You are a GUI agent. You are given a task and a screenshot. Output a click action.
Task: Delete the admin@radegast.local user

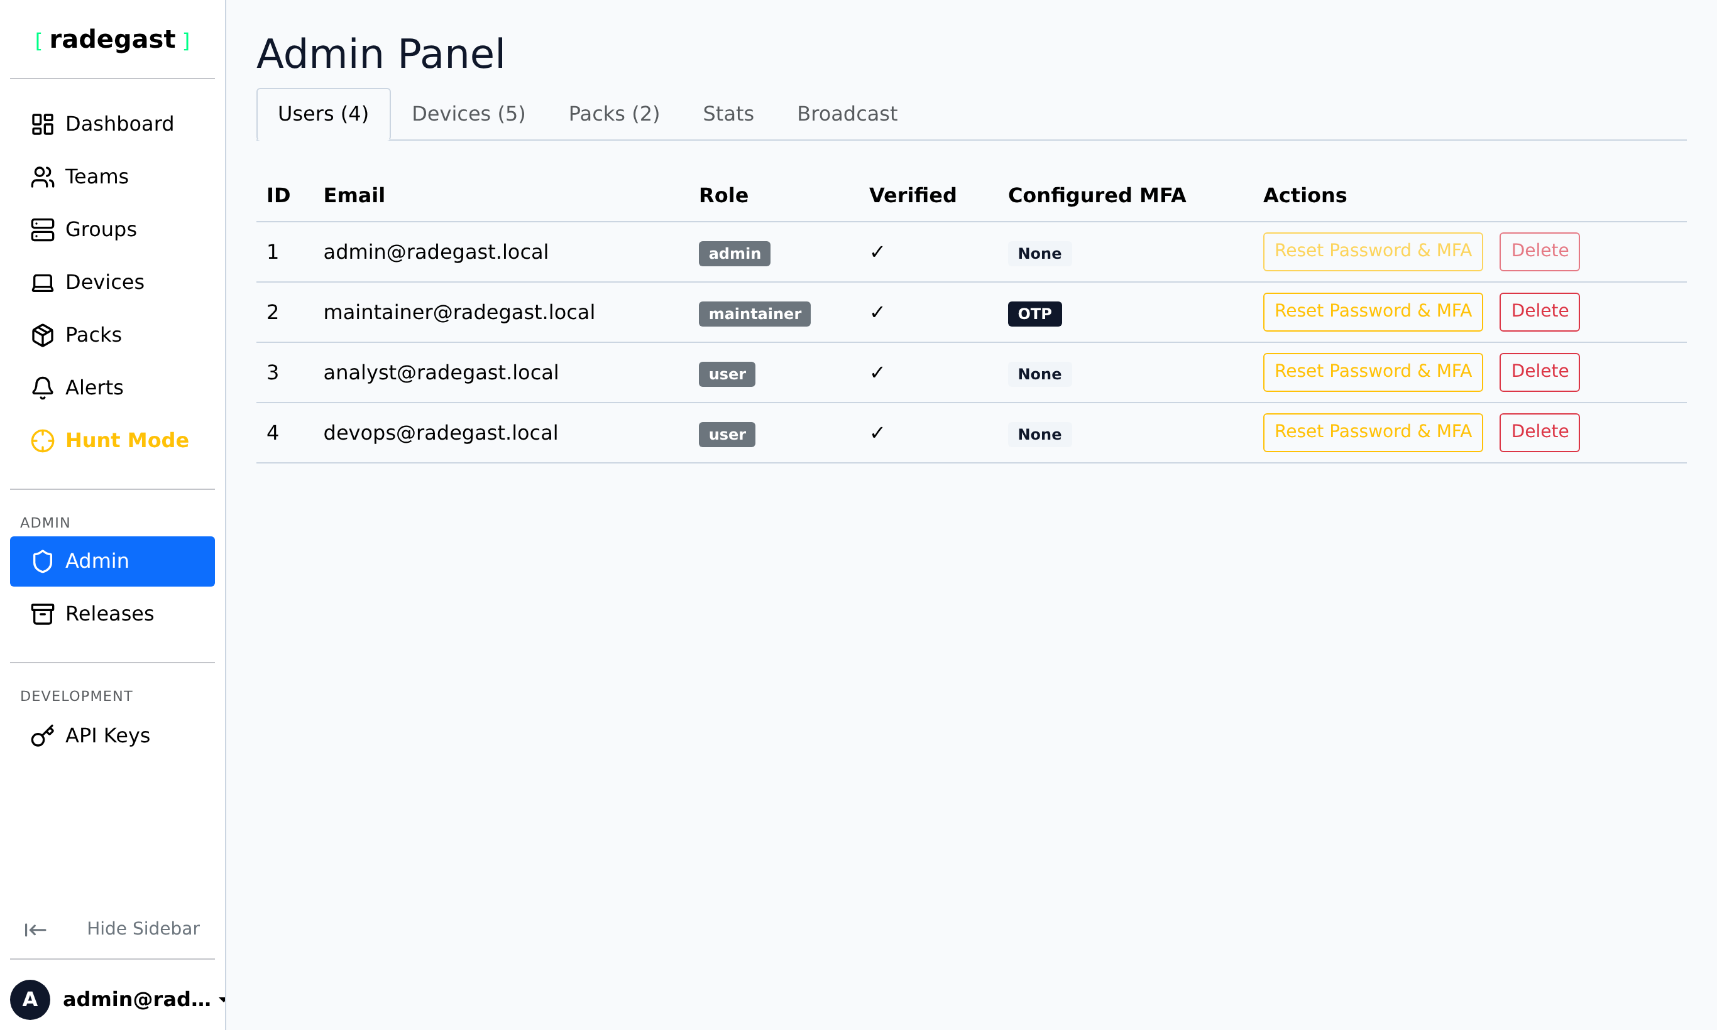[x=1539, y=251]
